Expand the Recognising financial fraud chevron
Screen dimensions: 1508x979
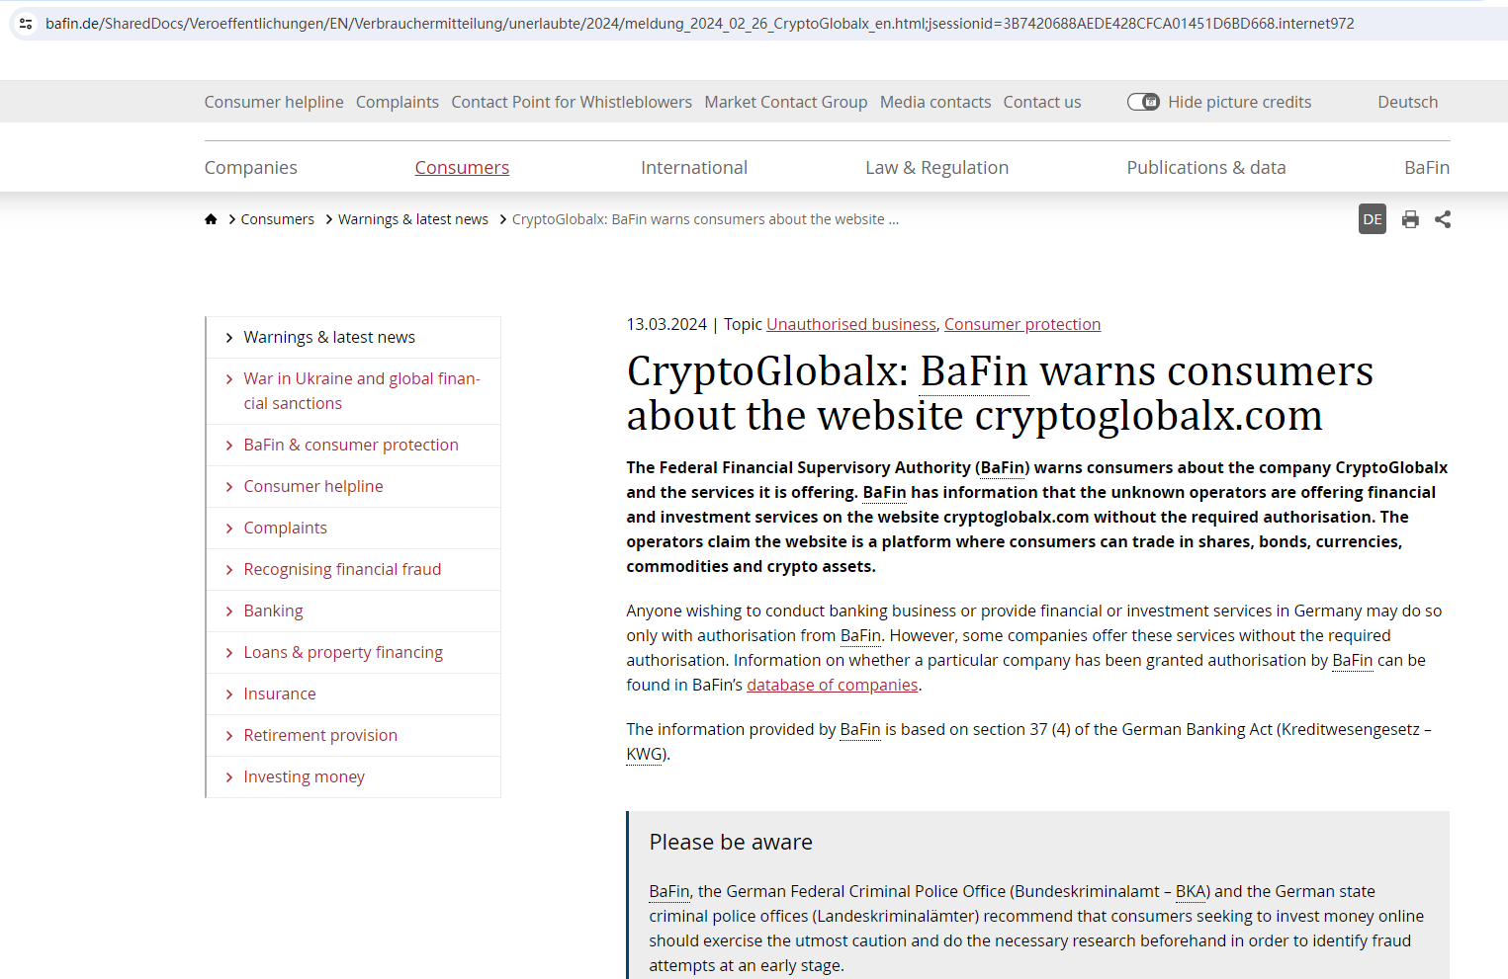[229, 570]
